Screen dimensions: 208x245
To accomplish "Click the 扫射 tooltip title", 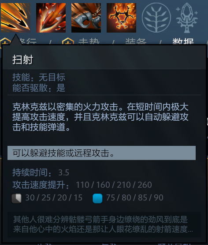I will point(22,59).
